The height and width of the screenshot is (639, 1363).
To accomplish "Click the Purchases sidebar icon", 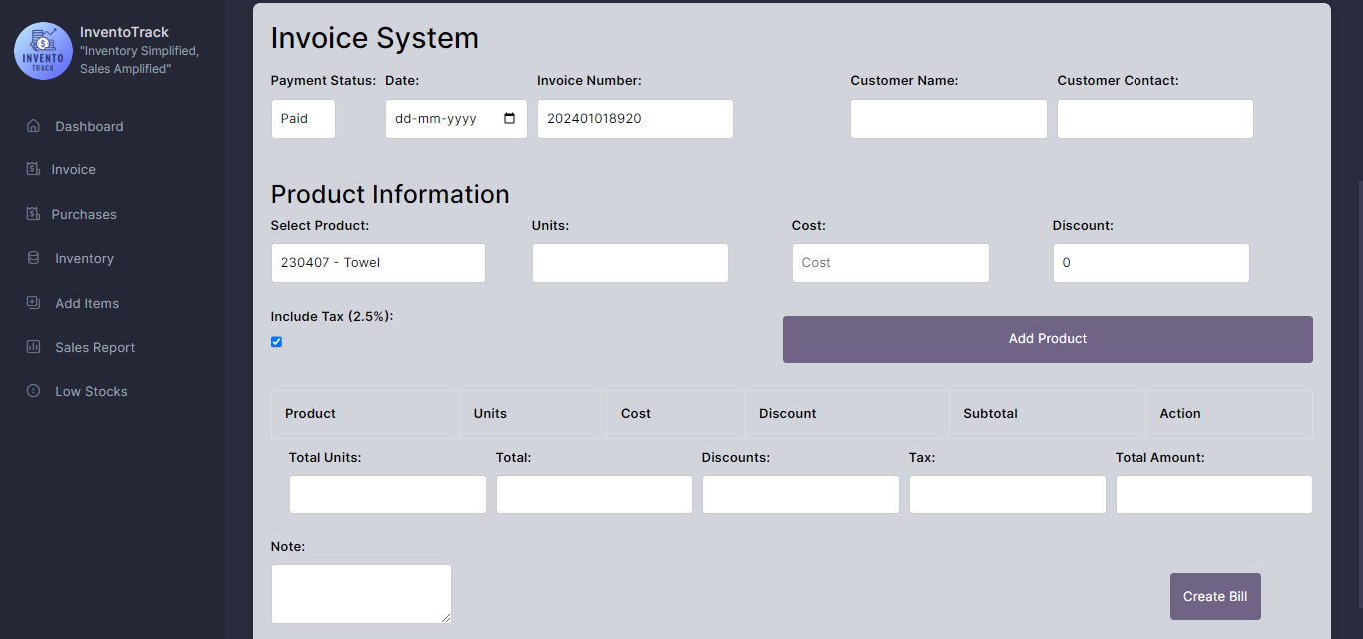I will (x=33, y=214).
